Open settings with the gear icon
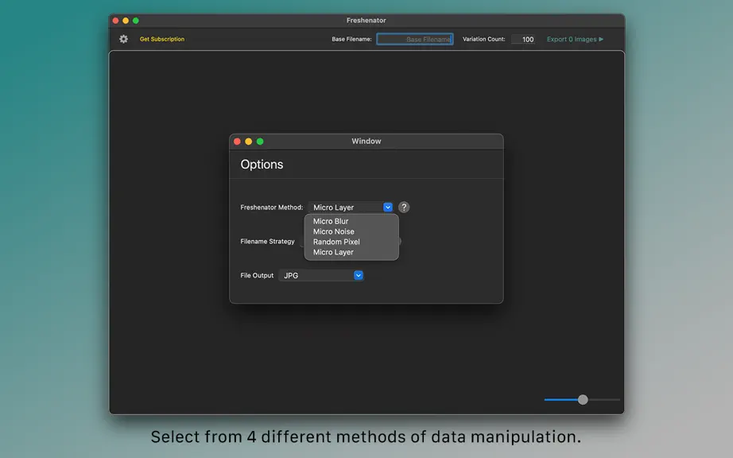This screenshot has height=458, width=733. pos(123,39)
